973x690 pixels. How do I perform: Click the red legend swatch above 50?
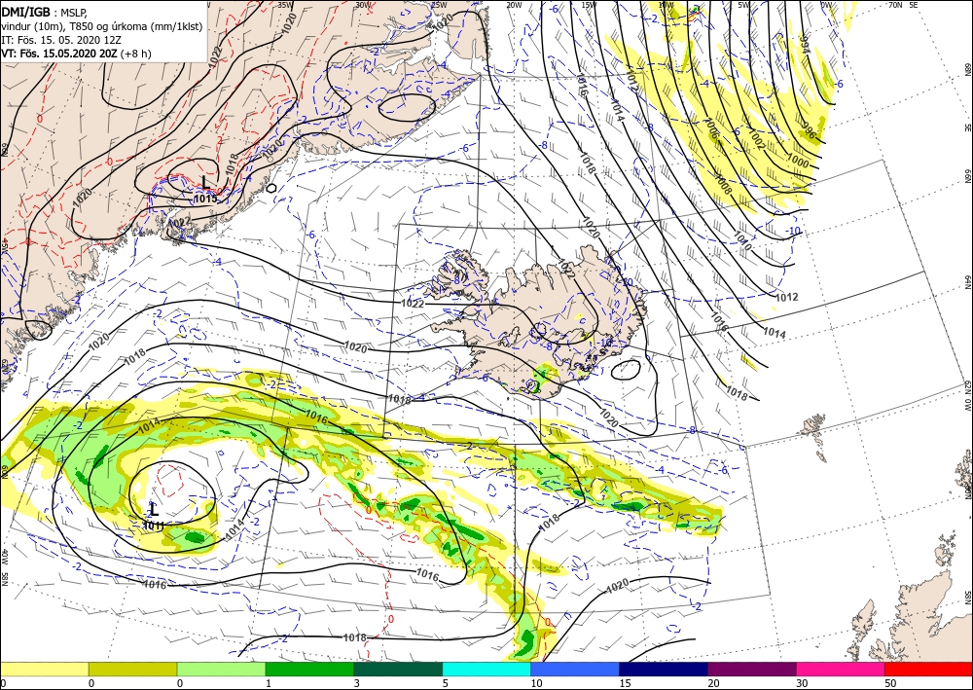[x=928, y=669]
